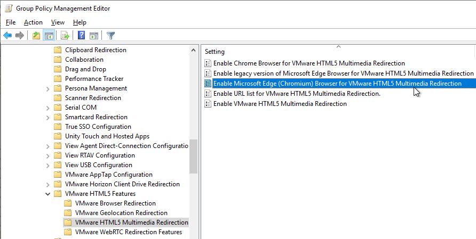Select Enable legacy version of Microsoft Edge setting

click(343, 73)
